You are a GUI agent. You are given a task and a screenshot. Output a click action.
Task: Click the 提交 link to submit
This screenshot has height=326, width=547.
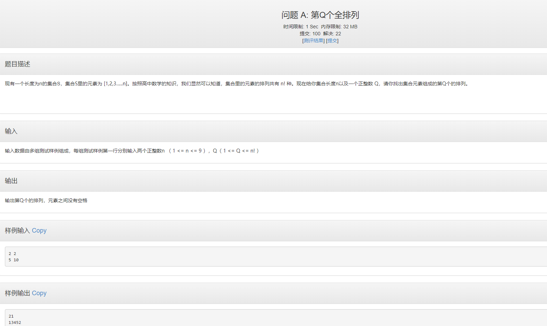pos(332,41)
